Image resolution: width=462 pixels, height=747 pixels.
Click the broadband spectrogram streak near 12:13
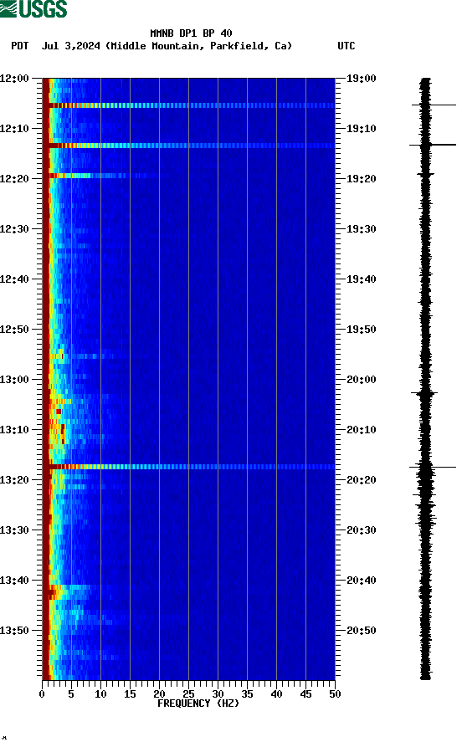pos(189,146)
